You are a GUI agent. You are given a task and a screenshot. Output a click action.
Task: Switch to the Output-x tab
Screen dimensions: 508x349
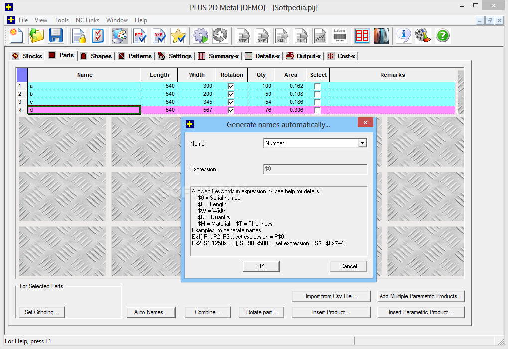click(304, 56)
